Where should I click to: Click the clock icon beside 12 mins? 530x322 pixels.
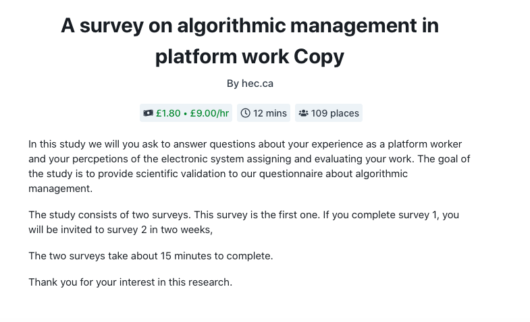tap(245, 113)
